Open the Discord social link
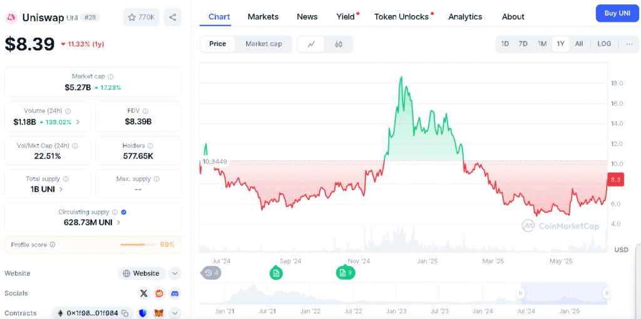This screenshot has width=641, height=319. point(175,293)
